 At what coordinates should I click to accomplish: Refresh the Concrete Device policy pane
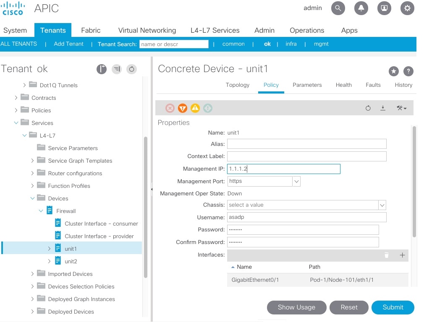[368, 108]
